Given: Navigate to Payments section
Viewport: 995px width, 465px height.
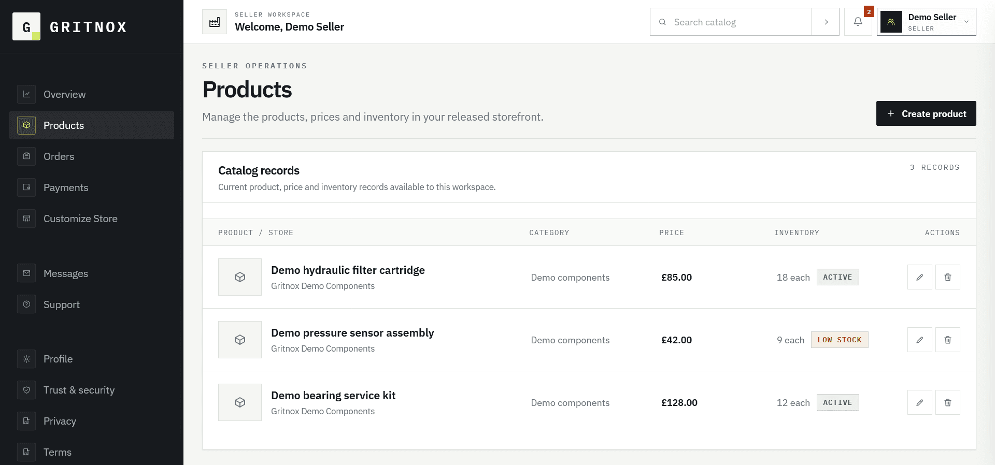Looking at the screenshot, I should pyautogui.click(x=92, y=187).
